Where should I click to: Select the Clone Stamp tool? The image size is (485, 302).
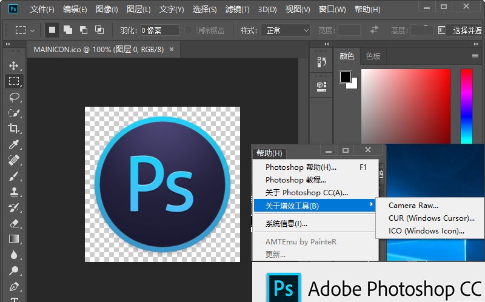pos(13,192)
